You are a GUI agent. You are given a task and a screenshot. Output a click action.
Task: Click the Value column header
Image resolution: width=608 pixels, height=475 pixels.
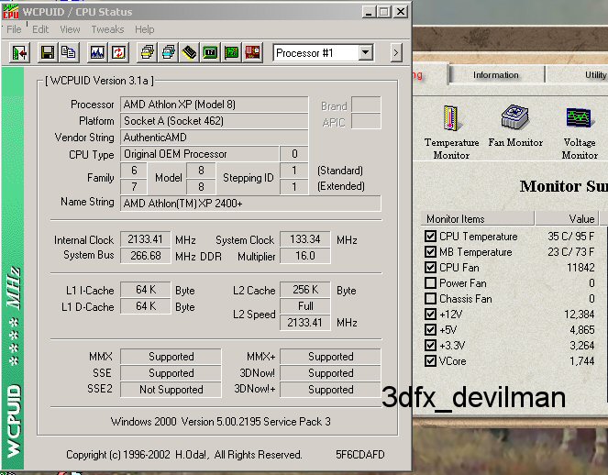pos(567,218)
